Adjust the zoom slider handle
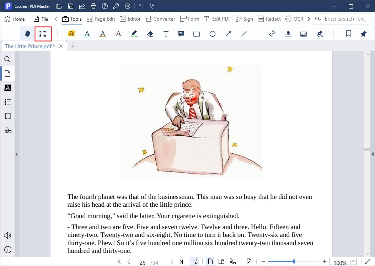The image size is (375, 266). pyautogui.click(x=294, y=261)
